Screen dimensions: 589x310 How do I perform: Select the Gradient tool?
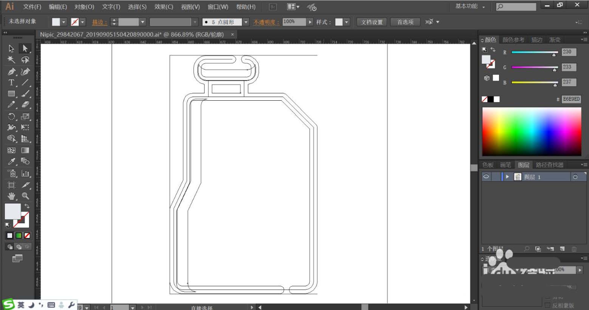(25, 150)
